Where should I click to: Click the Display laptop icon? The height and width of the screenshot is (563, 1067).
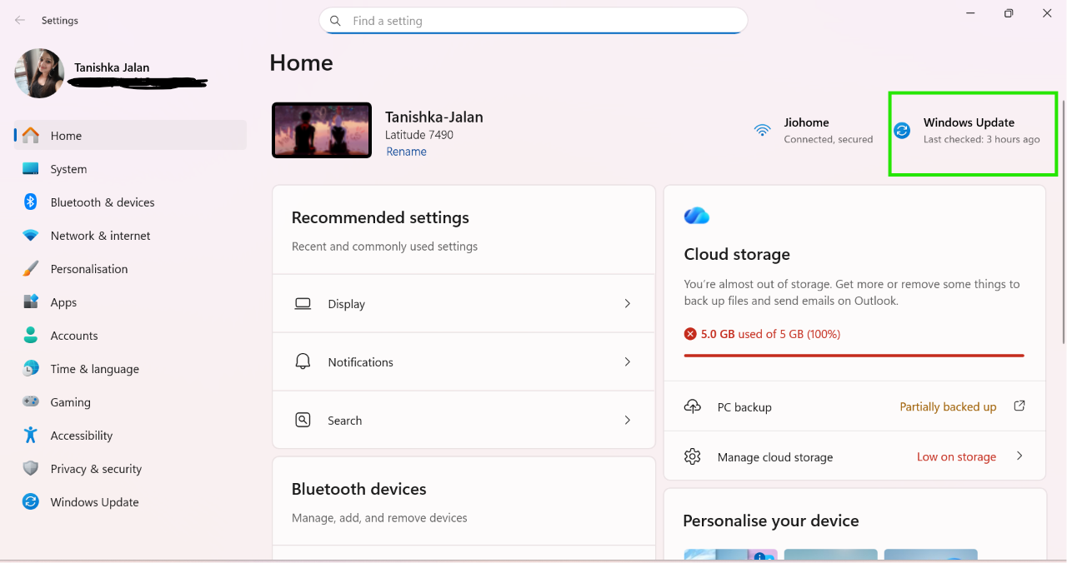303,304
